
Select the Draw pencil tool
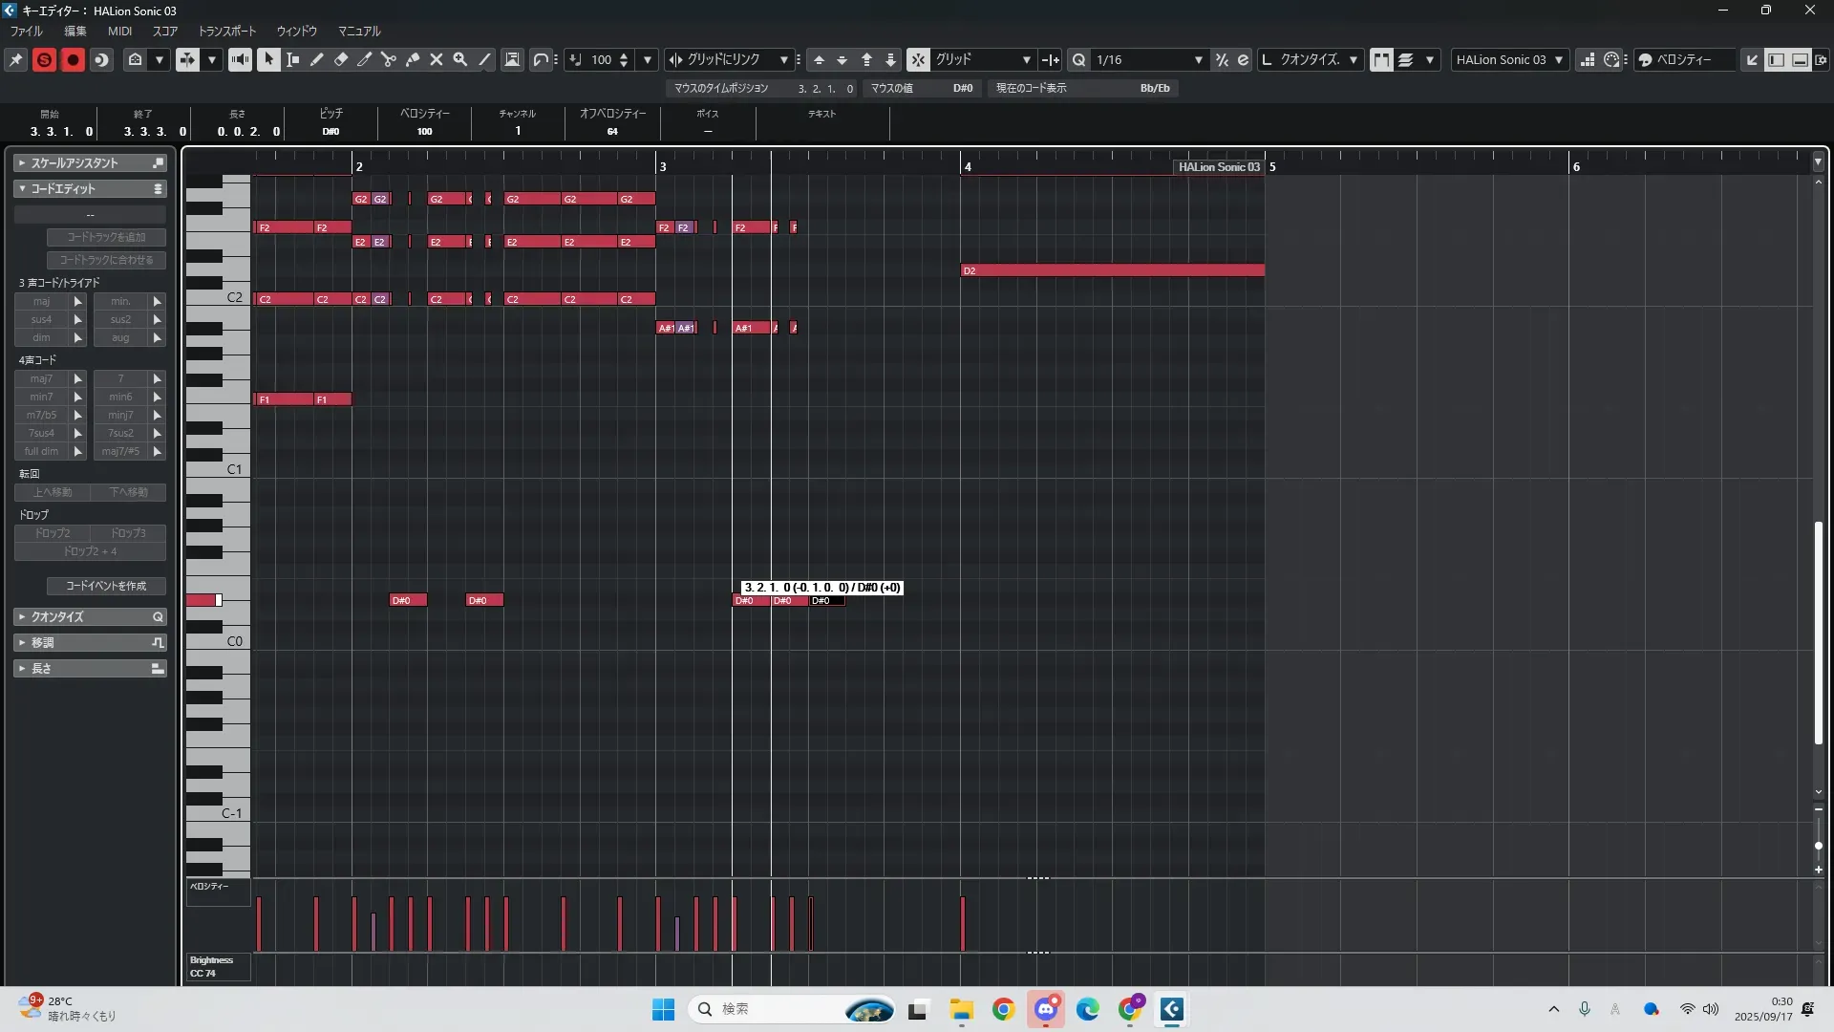(316, 59)
